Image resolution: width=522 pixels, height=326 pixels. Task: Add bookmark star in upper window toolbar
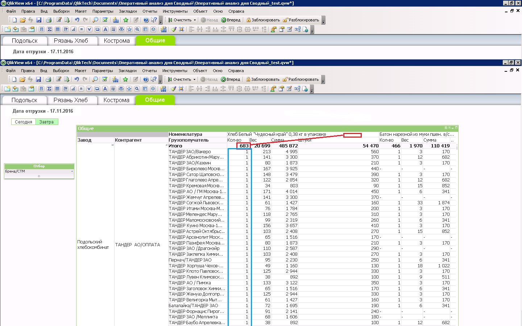coord(126,20)
